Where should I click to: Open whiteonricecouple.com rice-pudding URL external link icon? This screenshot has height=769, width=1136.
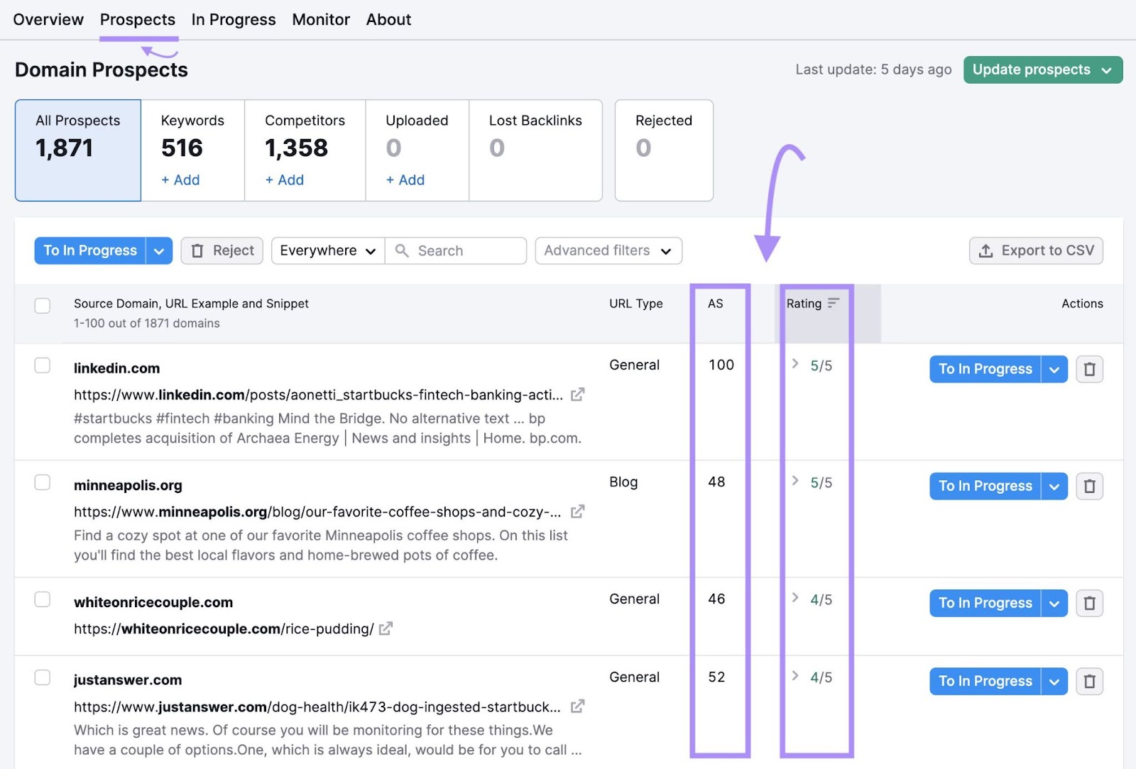pos(386,629)
